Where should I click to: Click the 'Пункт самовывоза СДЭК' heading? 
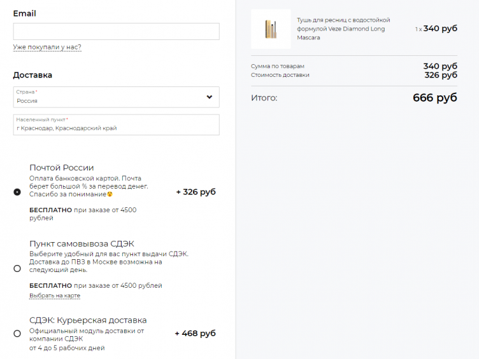pyautogui.click(x=82, y=244)
